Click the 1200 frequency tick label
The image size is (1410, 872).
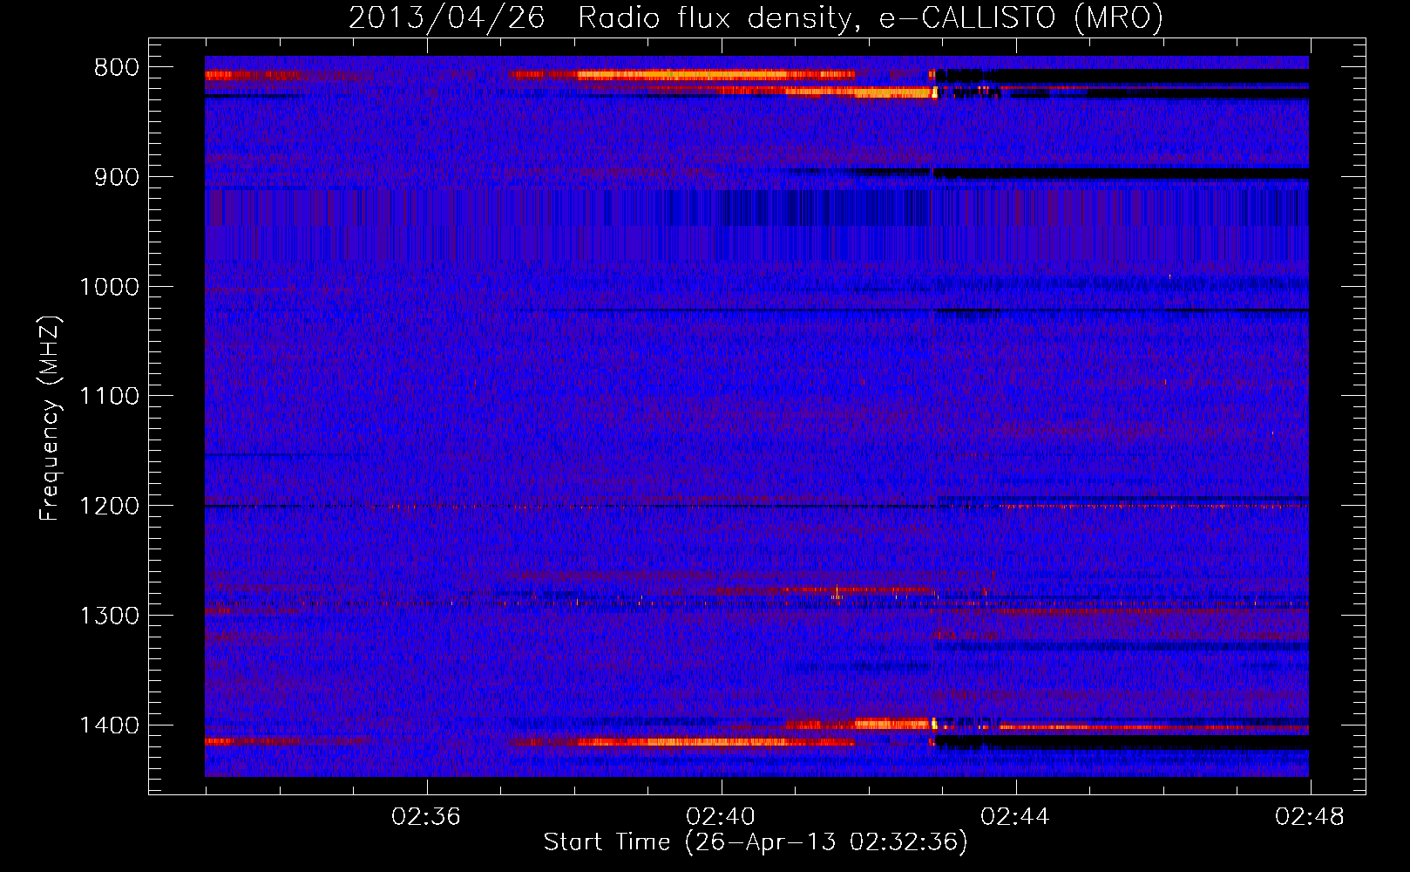pos(109,507)
